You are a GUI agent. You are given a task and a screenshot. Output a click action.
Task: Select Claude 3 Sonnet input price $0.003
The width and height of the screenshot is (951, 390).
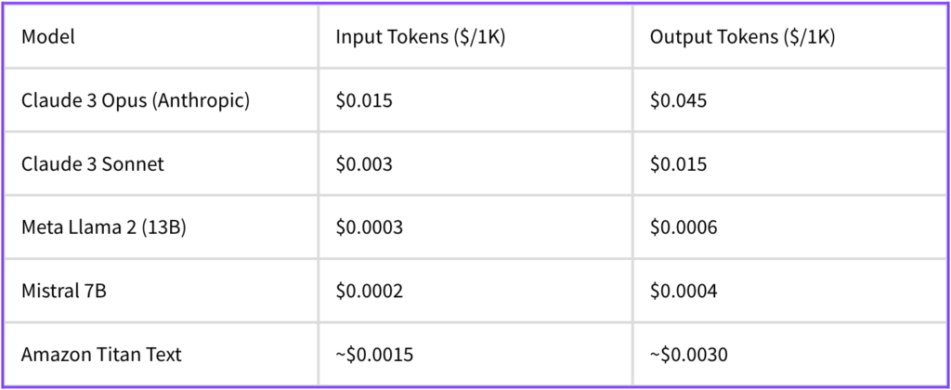click(364, 164)
